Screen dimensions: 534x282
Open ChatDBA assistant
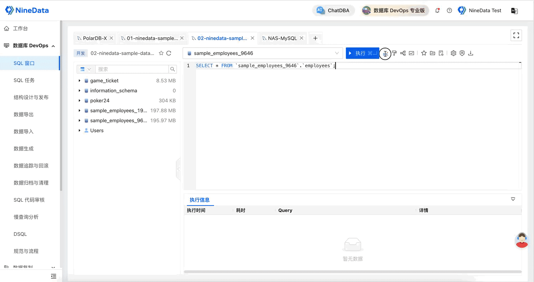coord(333,10)
